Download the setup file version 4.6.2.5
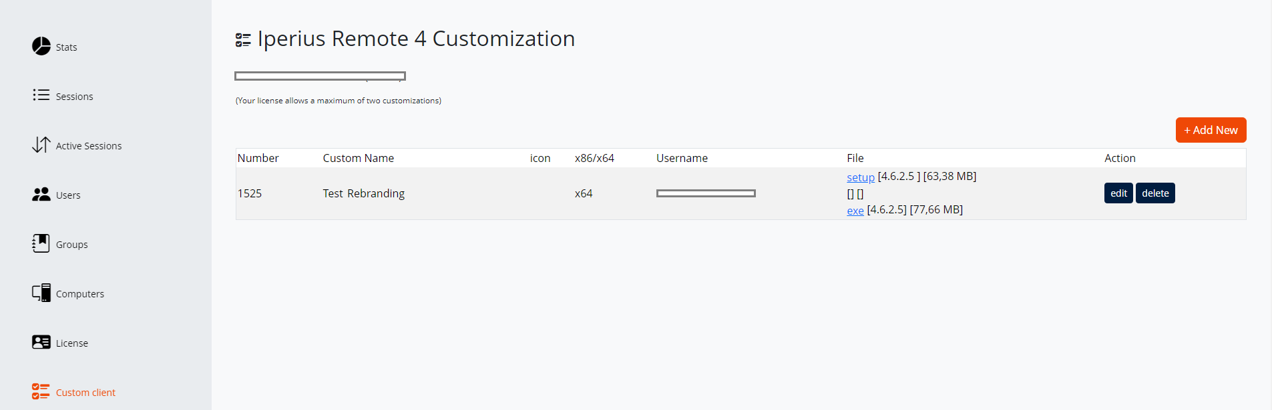This screenshot has width=1272, height=410. (860, 177)
